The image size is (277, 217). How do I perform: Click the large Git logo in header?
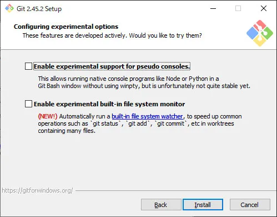coord(260,33)
